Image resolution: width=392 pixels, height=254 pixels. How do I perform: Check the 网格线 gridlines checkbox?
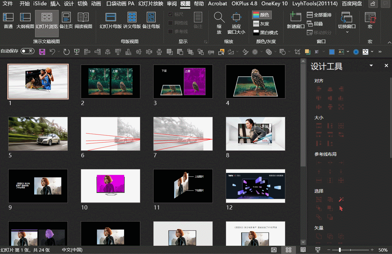[170, 23]
